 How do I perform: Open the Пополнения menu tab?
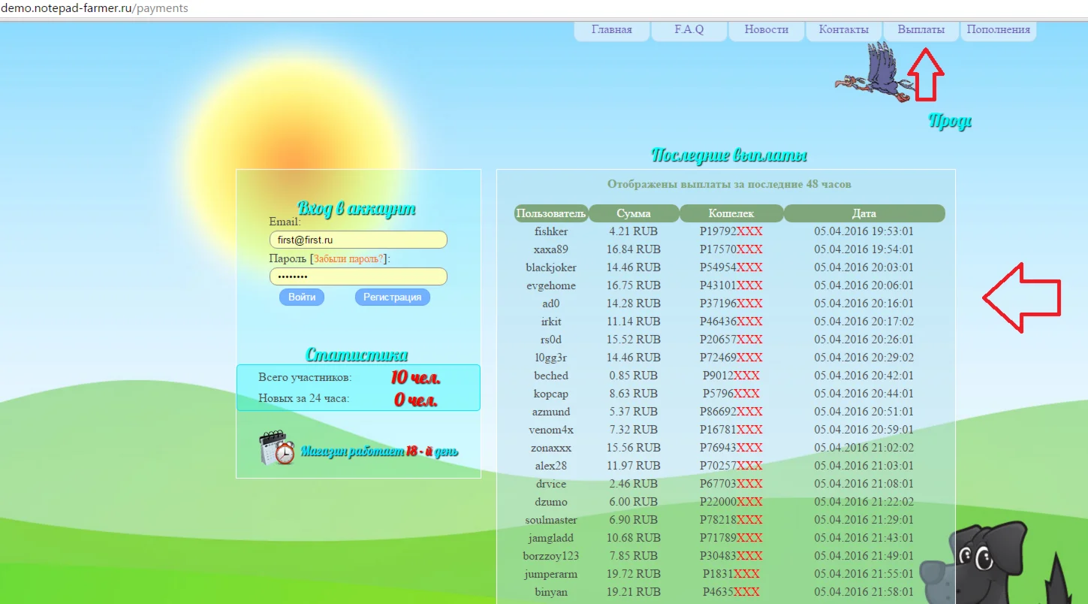(x=999, y=30)
